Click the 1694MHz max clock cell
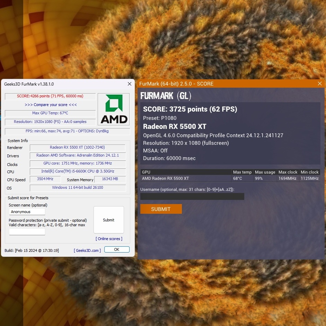Screen dimensions: 326x326 click(x=288, y=178)
